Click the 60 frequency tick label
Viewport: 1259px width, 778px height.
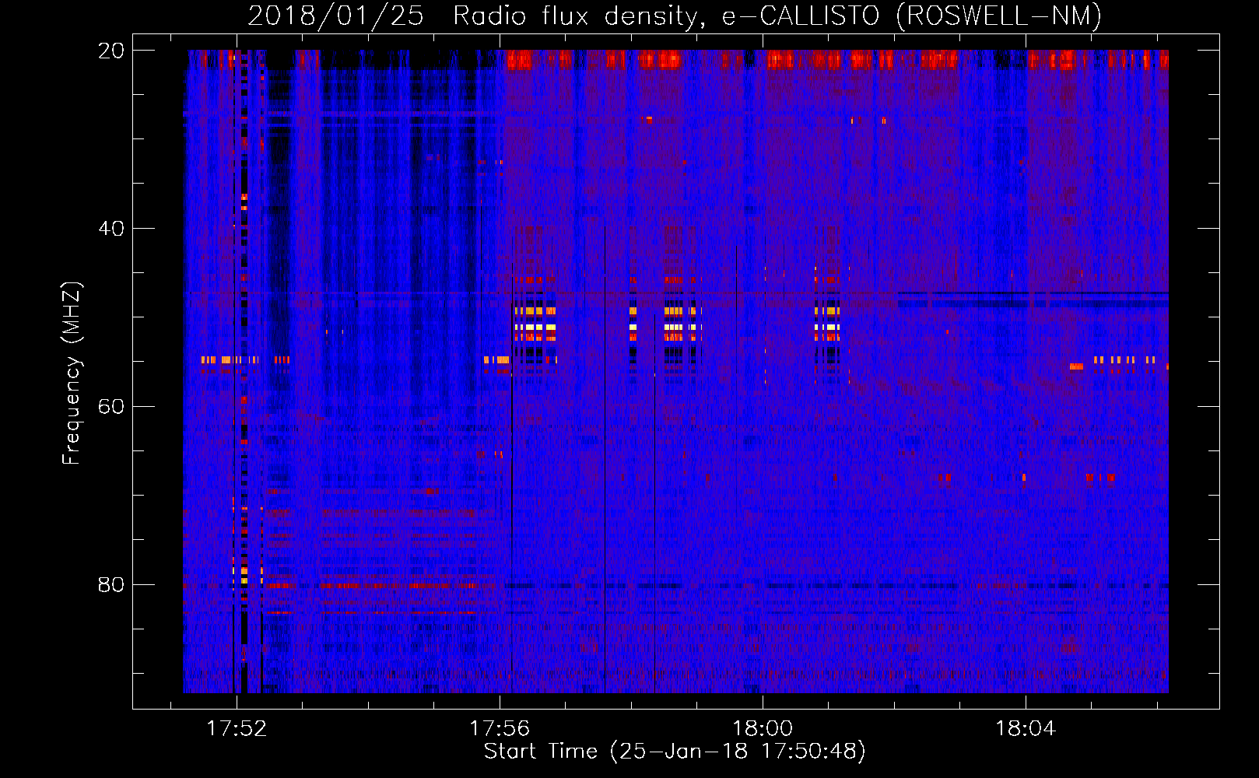coord(110,407)
